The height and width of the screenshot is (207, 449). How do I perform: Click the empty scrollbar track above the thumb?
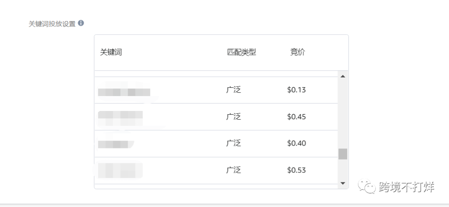(343, 114)
